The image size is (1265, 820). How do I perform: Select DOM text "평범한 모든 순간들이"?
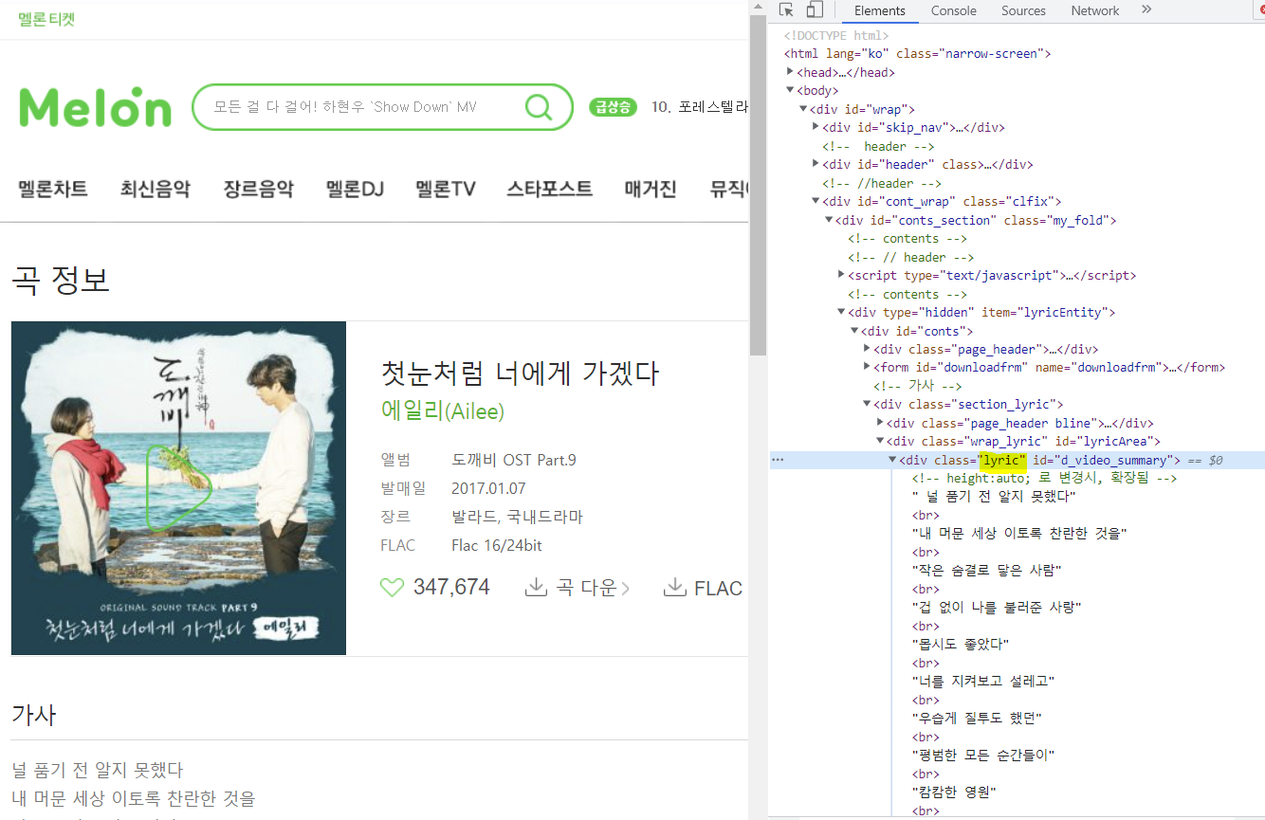point(983,756)
